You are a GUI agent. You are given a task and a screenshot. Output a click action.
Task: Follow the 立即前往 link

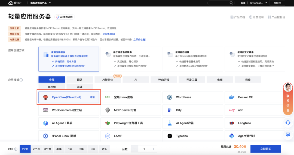point(139,39)
